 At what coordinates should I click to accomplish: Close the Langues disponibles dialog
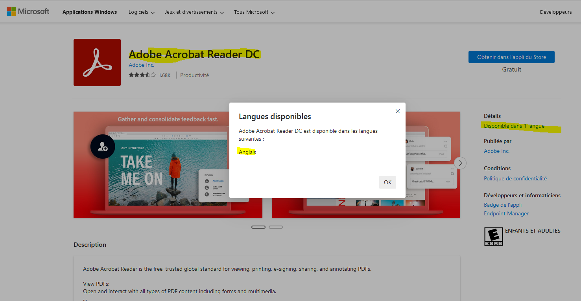(398, 111)
